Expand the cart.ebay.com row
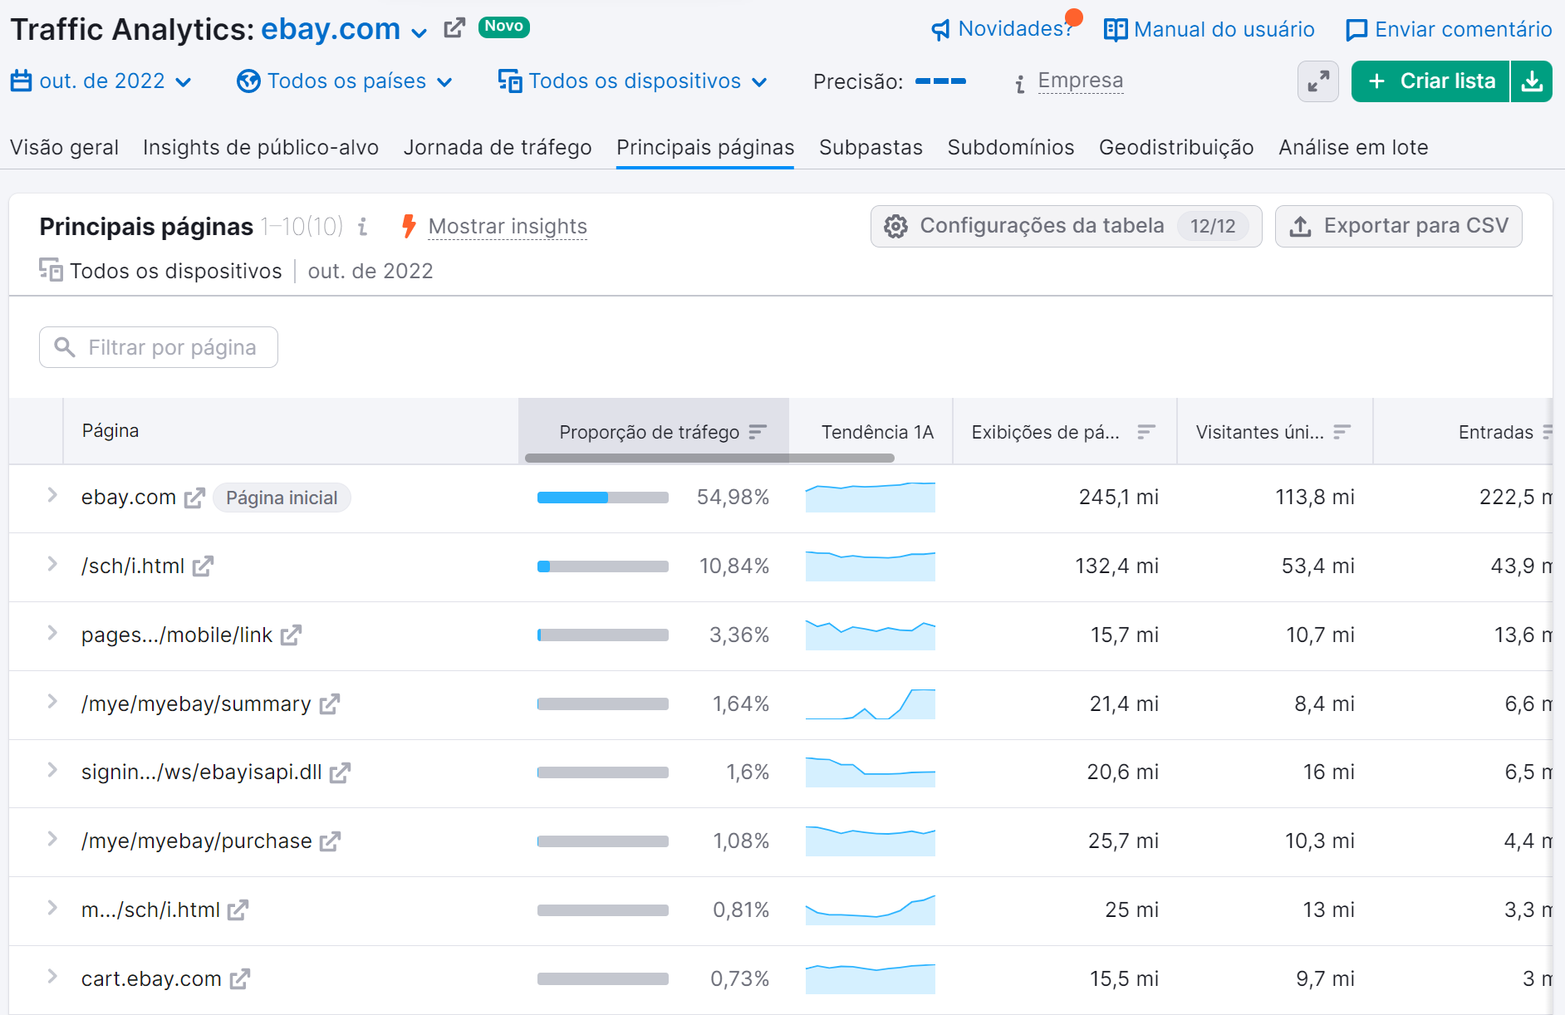The height and width of the screenshot is (1015, 1565). click(x=52, y=977)
